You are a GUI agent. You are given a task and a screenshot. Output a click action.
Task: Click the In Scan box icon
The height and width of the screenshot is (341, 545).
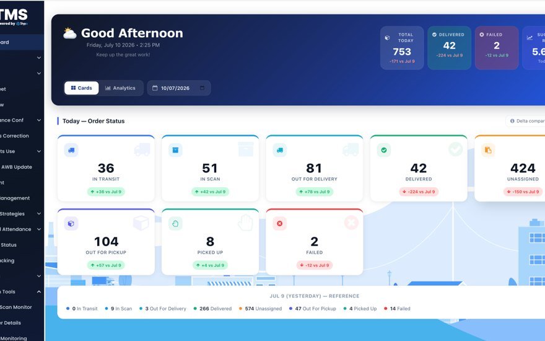pos(175,150)
